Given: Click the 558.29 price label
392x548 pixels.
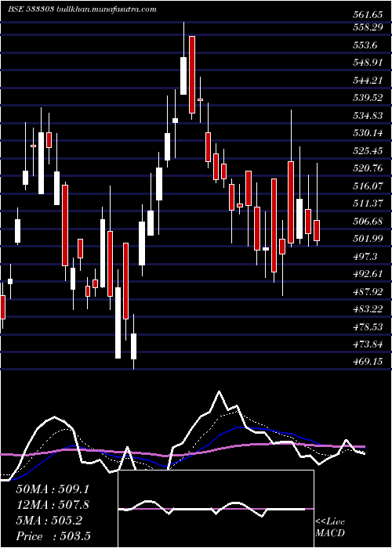Looking at the screenshot, I should tap(368, 27).
